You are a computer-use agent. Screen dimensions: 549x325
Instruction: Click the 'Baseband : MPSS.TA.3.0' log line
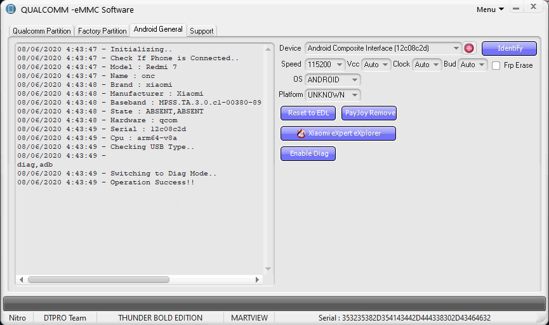click(140, 103)
